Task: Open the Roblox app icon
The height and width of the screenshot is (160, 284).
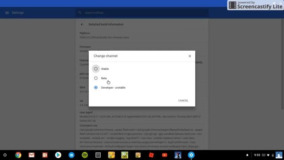Action: (151, 155)
